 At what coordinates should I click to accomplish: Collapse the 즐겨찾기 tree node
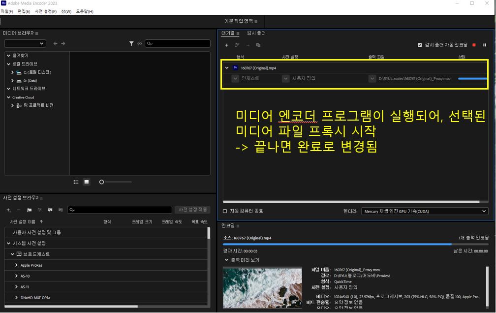[8, 56]
